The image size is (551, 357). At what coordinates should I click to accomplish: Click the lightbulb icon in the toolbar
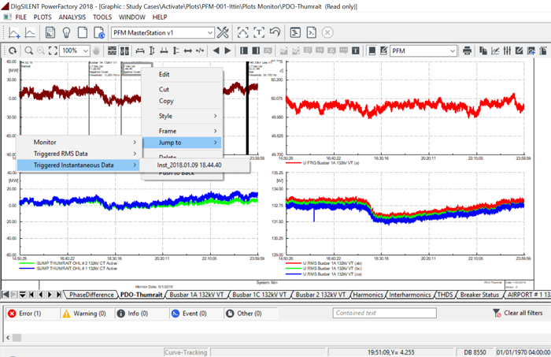tap(66, 32)
